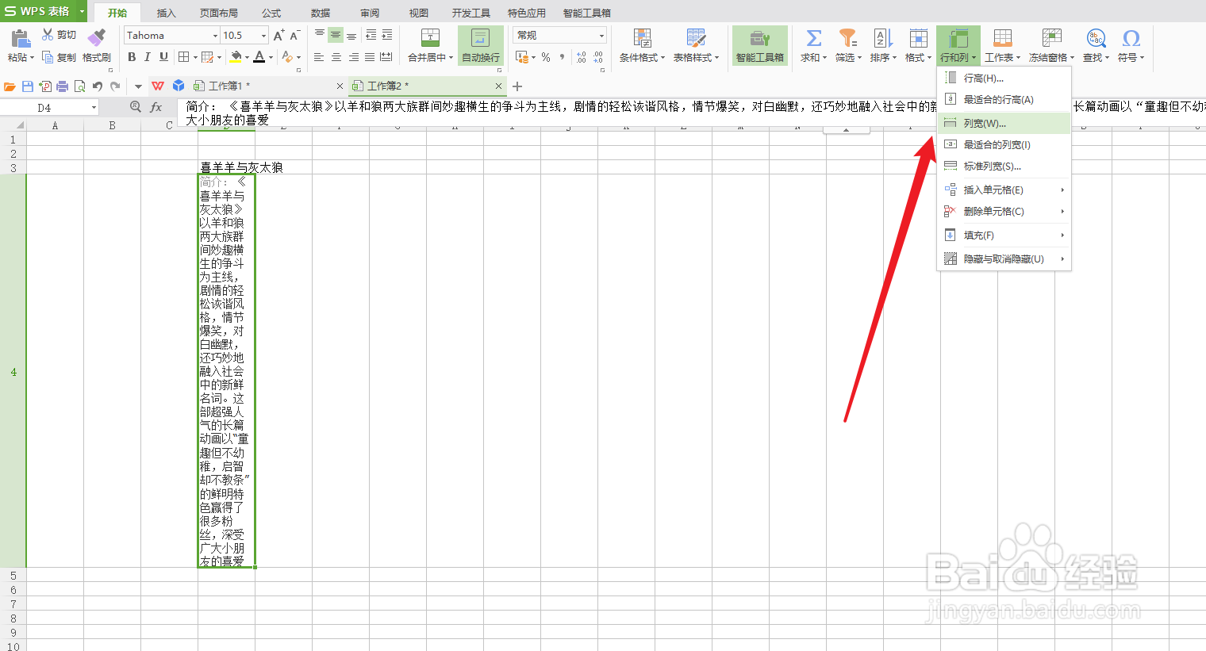Viewport: 1206px width, 651px height.
Task: Click the clear formatting eraser icon
Action: click(286, 57)
